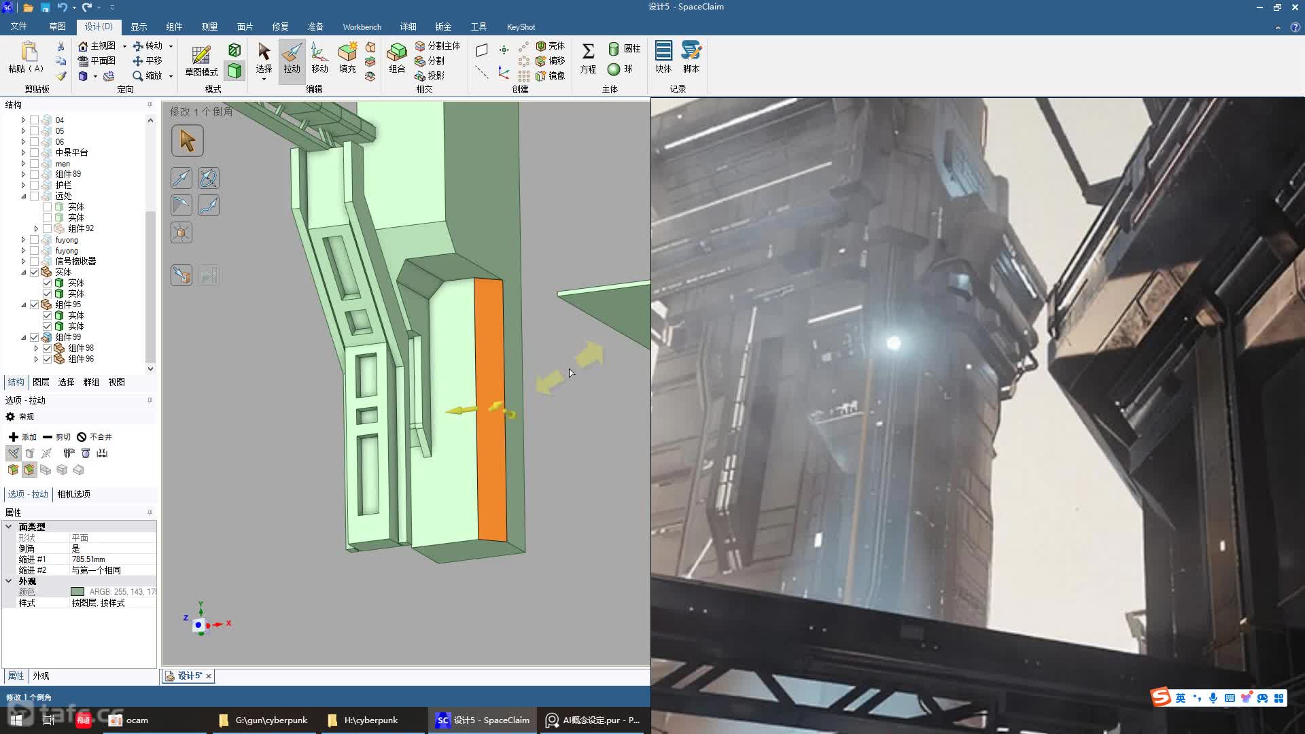Image resolution: width=1305 pixels, height=734 pixels.
Task: Expand the 组件96 tree node
Action: click(36, 359)
